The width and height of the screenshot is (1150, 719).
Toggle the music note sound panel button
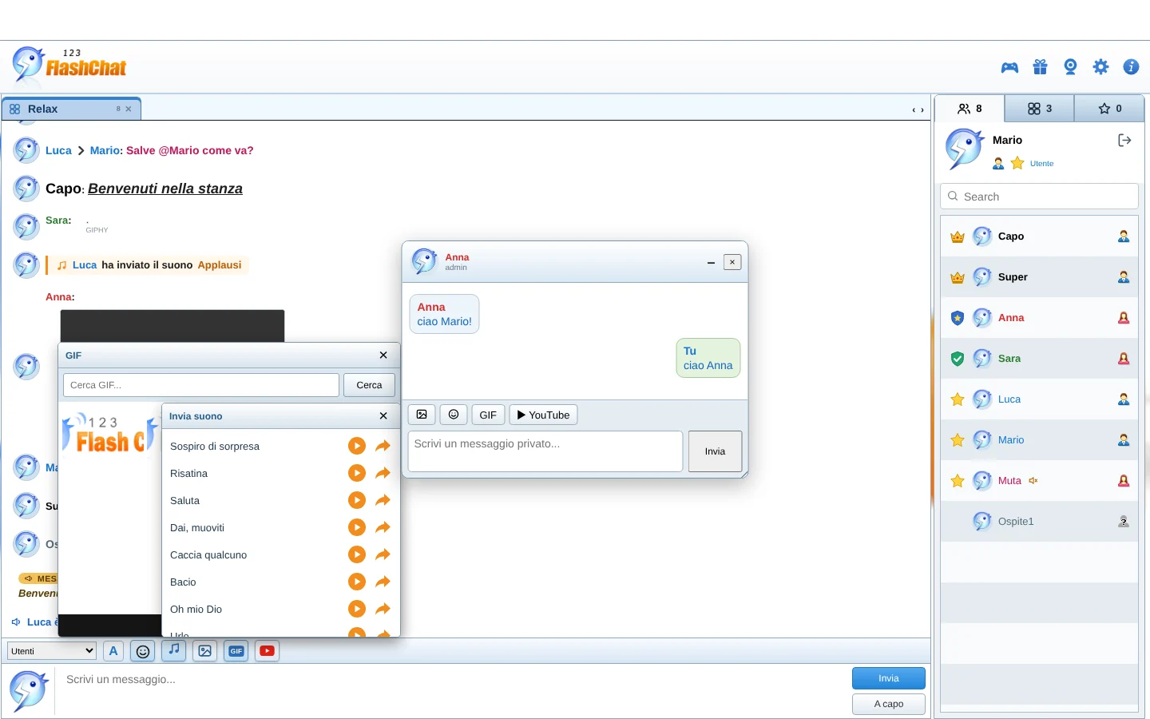[x=174, y=650]
